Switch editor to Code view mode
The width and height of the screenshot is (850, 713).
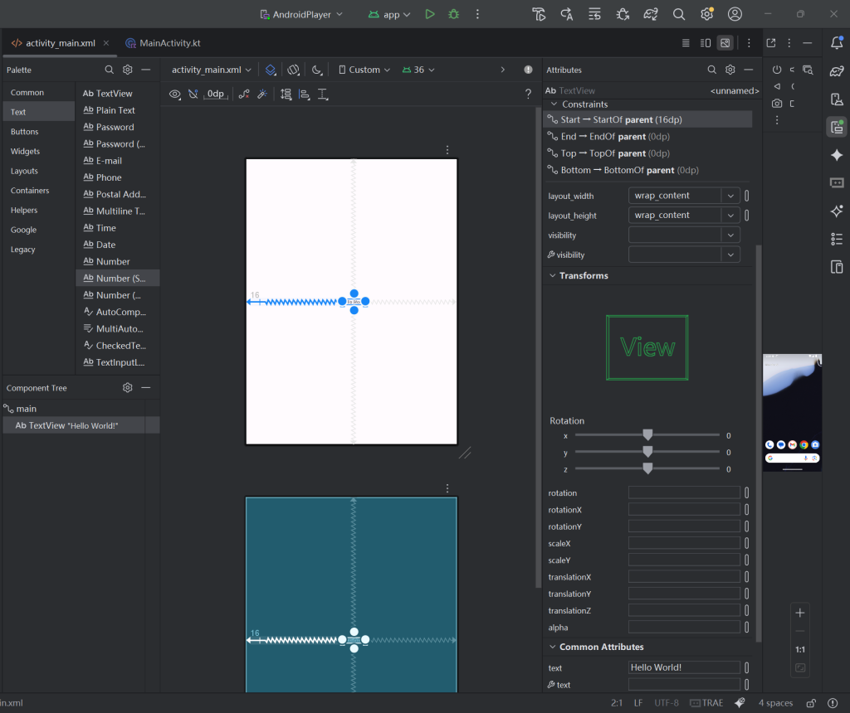tap(686, 43)
